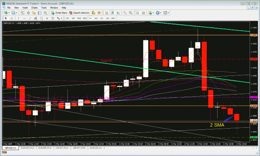
Task: Draw a vertical line tool
Action: [x=19, y=18]
